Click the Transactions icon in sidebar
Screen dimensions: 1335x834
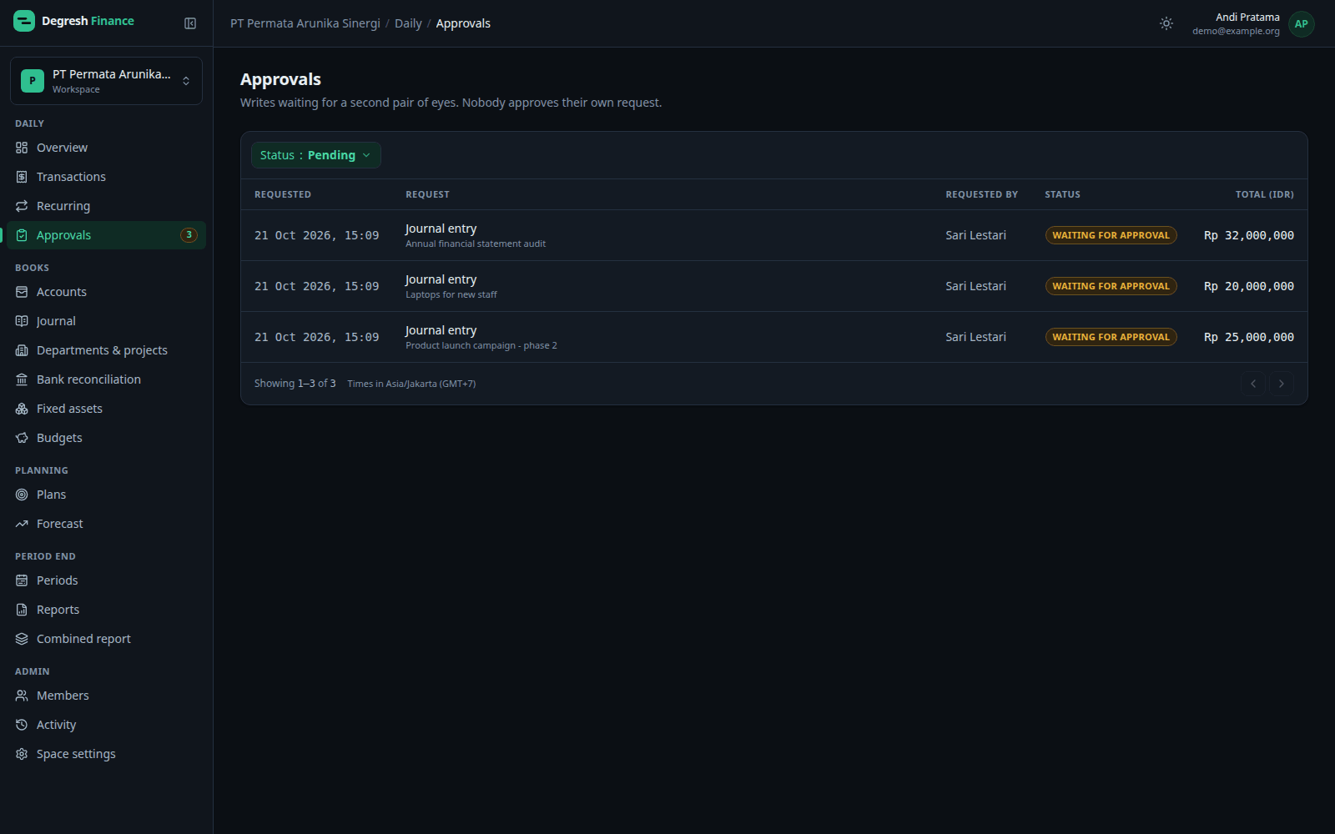(22, 177)
